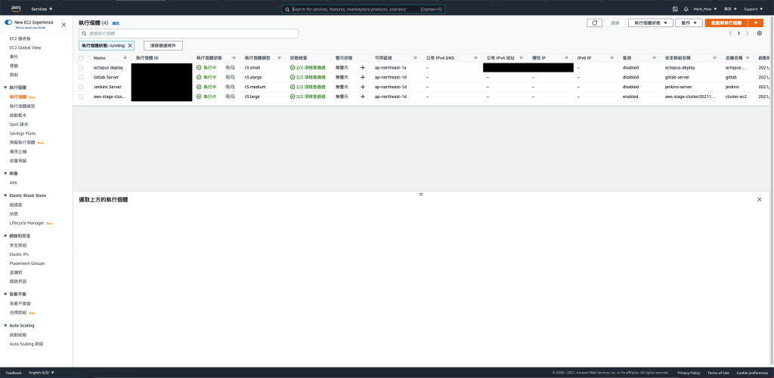Click zoom-in icon for aws-stage-clus row
774x378 pixels.
pyautogui.click(x=228, y=97)
